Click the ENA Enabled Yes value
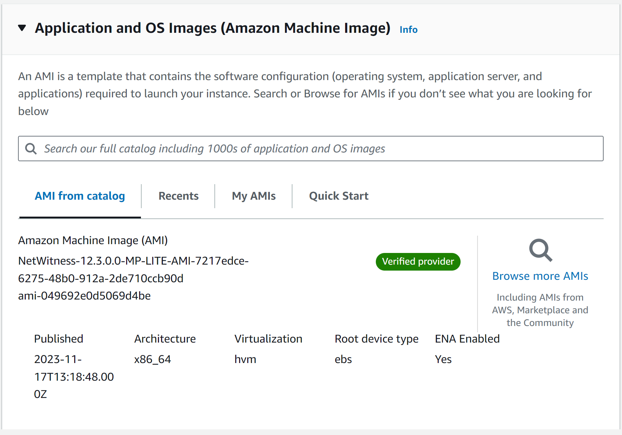Viewport: 622px width, 435px height. [443, 360]
